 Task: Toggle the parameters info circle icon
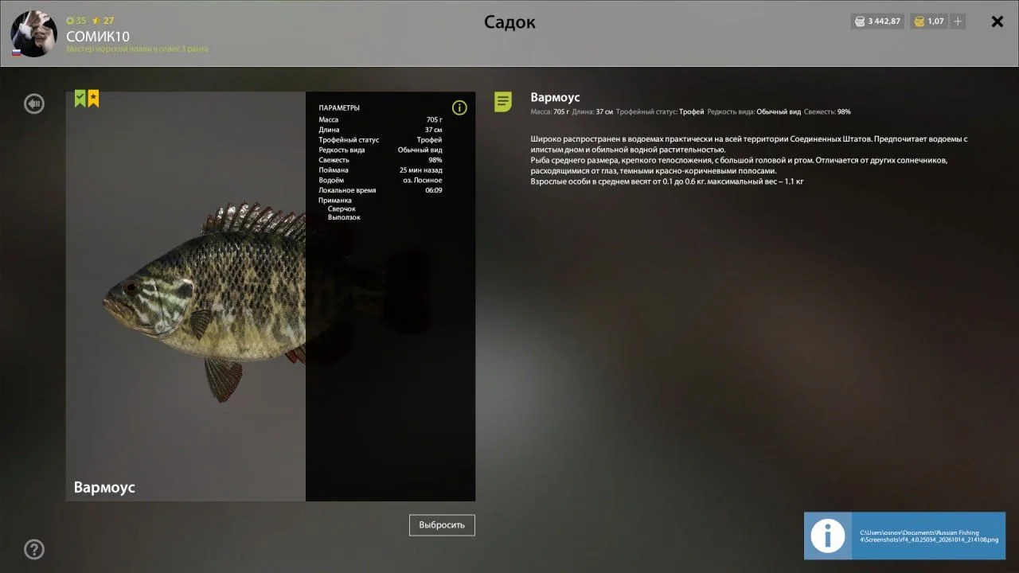click(459, 107)
